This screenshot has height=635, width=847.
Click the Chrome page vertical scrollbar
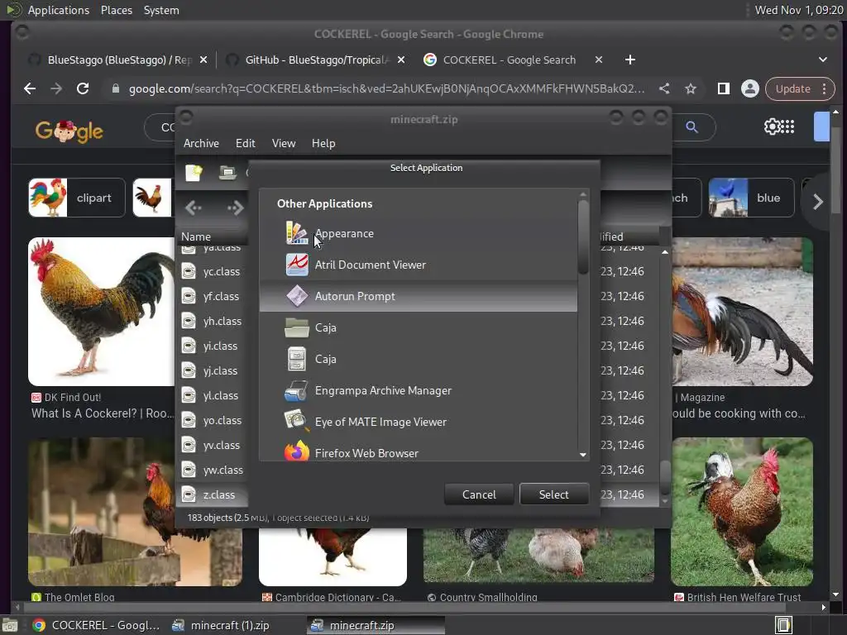pos(835,170)
